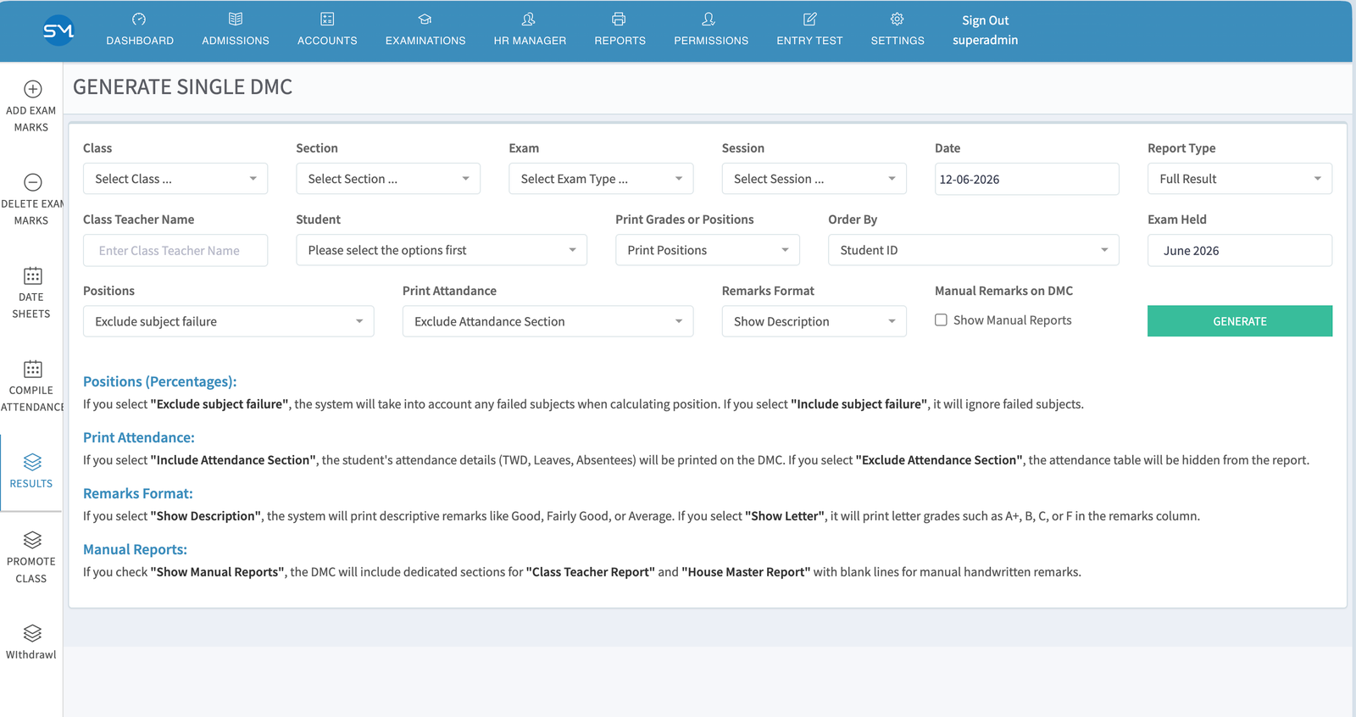Expand the Show Description remarks dropdown
Viewport: 1356px width, 717px height.
point(814,321)
